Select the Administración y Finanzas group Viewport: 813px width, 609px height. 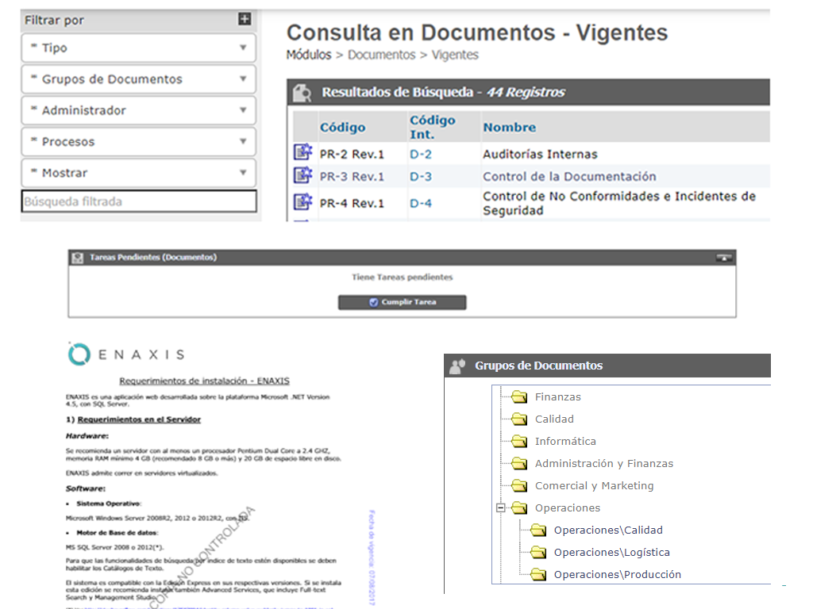click(604, 463)
